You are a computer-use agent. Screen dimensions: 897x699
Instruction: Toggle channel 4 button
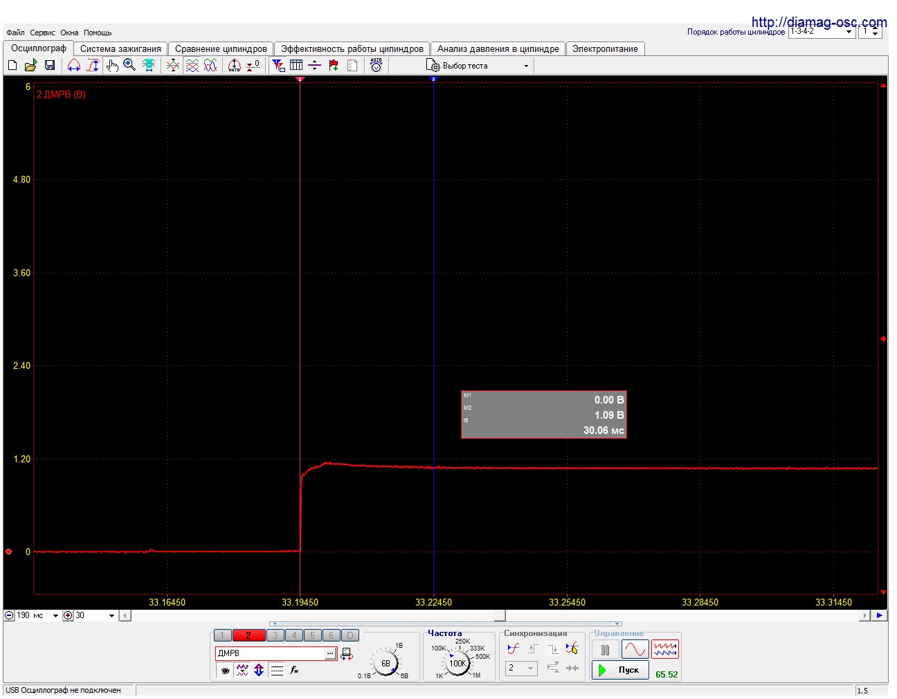coord(293,635)
